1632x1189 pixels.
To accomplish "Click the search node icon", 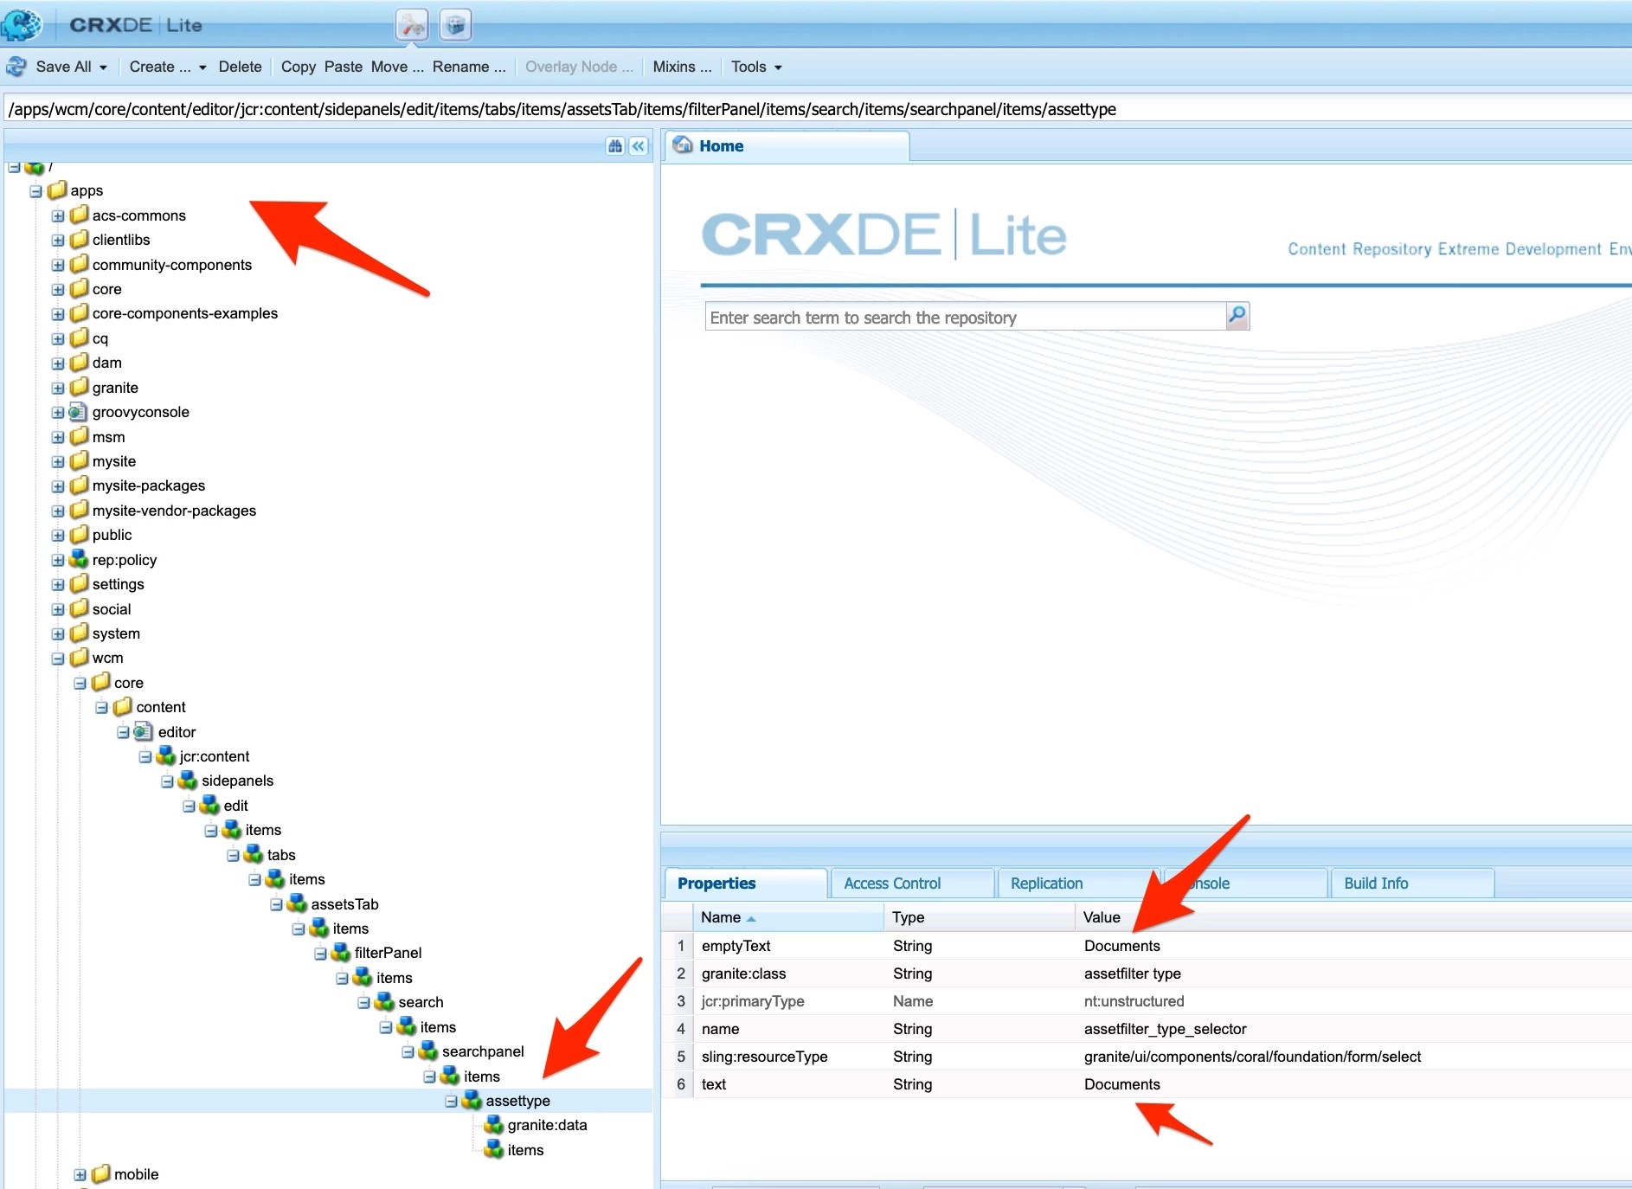I will 384,1001.
